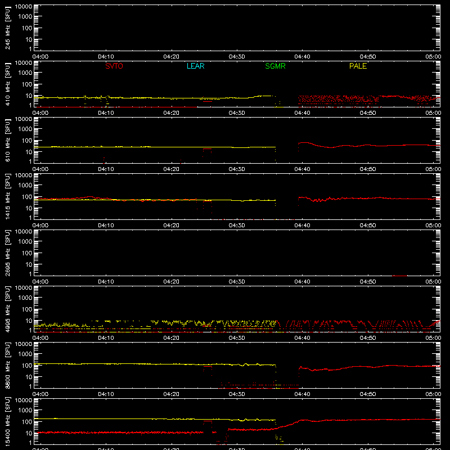Click 04:30 tick under the 8800 MHz panel

(237, 394)
